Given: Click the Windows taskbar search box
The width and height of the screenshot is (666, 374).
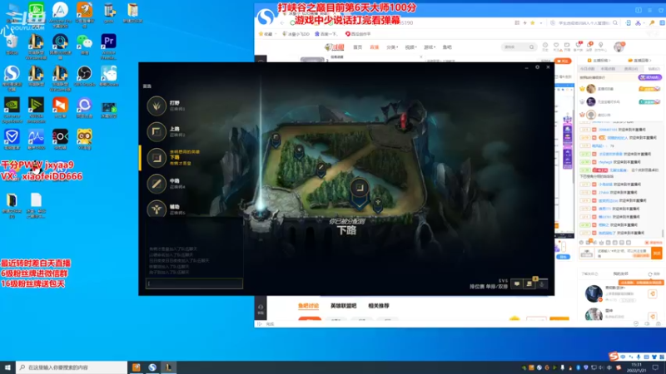Looking at the screenshot, I should click(x=72, y=367).
